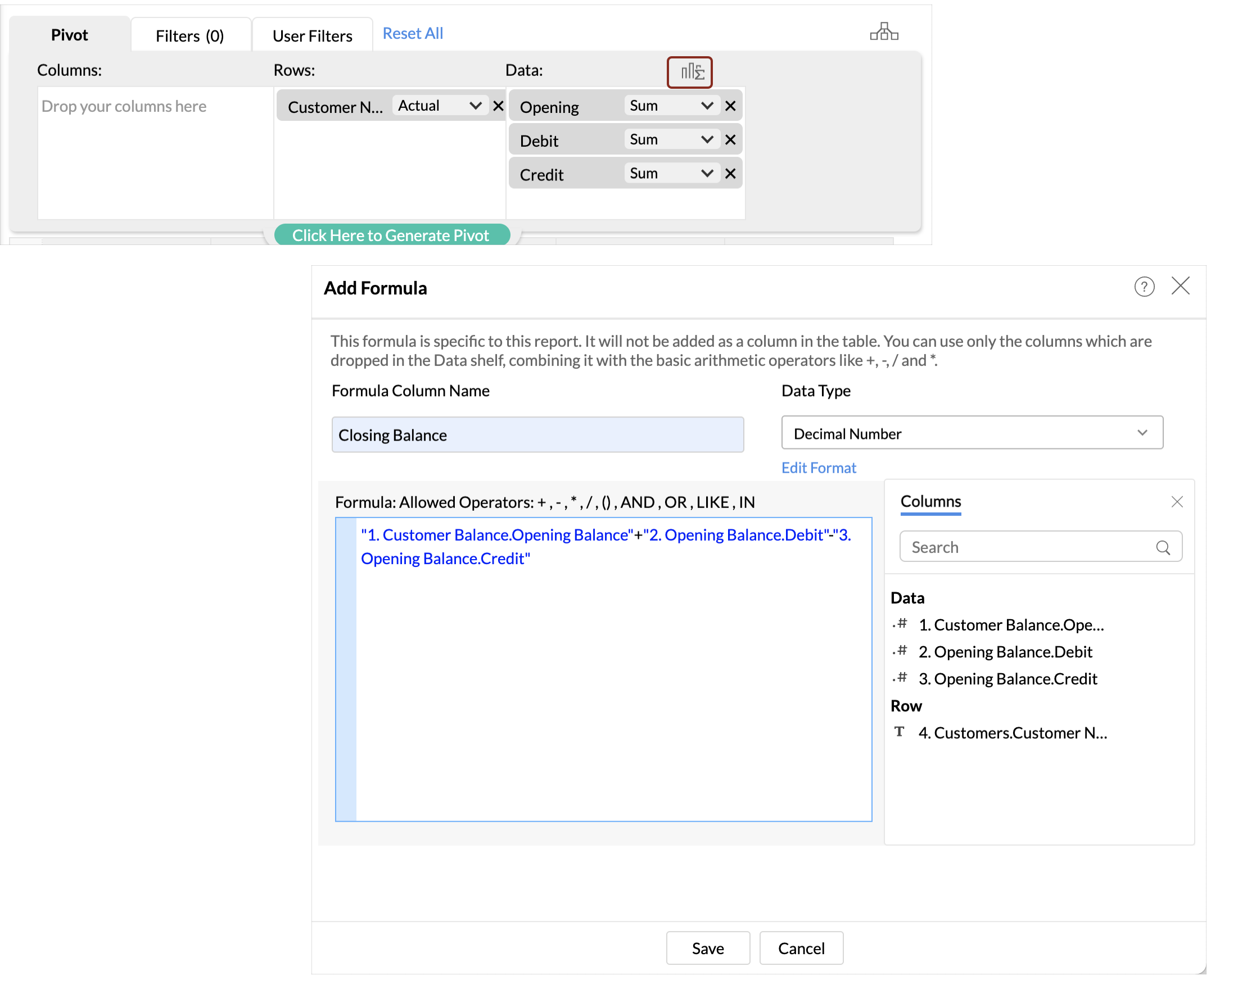
Task: Switch to the Filters (0) tab
Action: (190, 35)
